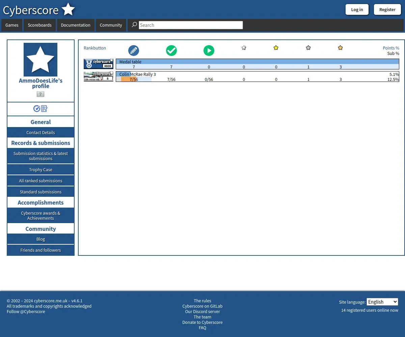Image resolution: width=405 pixels, height=337 pixels.
Task: Click AmmoDoesLife's star avatar image
Action: [x=40, y=60]
